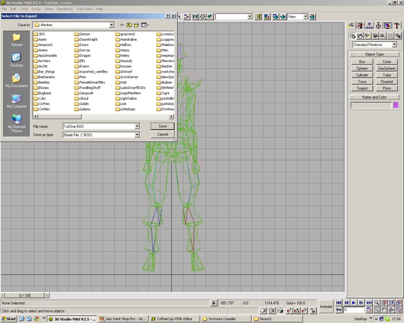Open the Standard Primitives dropdown

coord(394,44)
